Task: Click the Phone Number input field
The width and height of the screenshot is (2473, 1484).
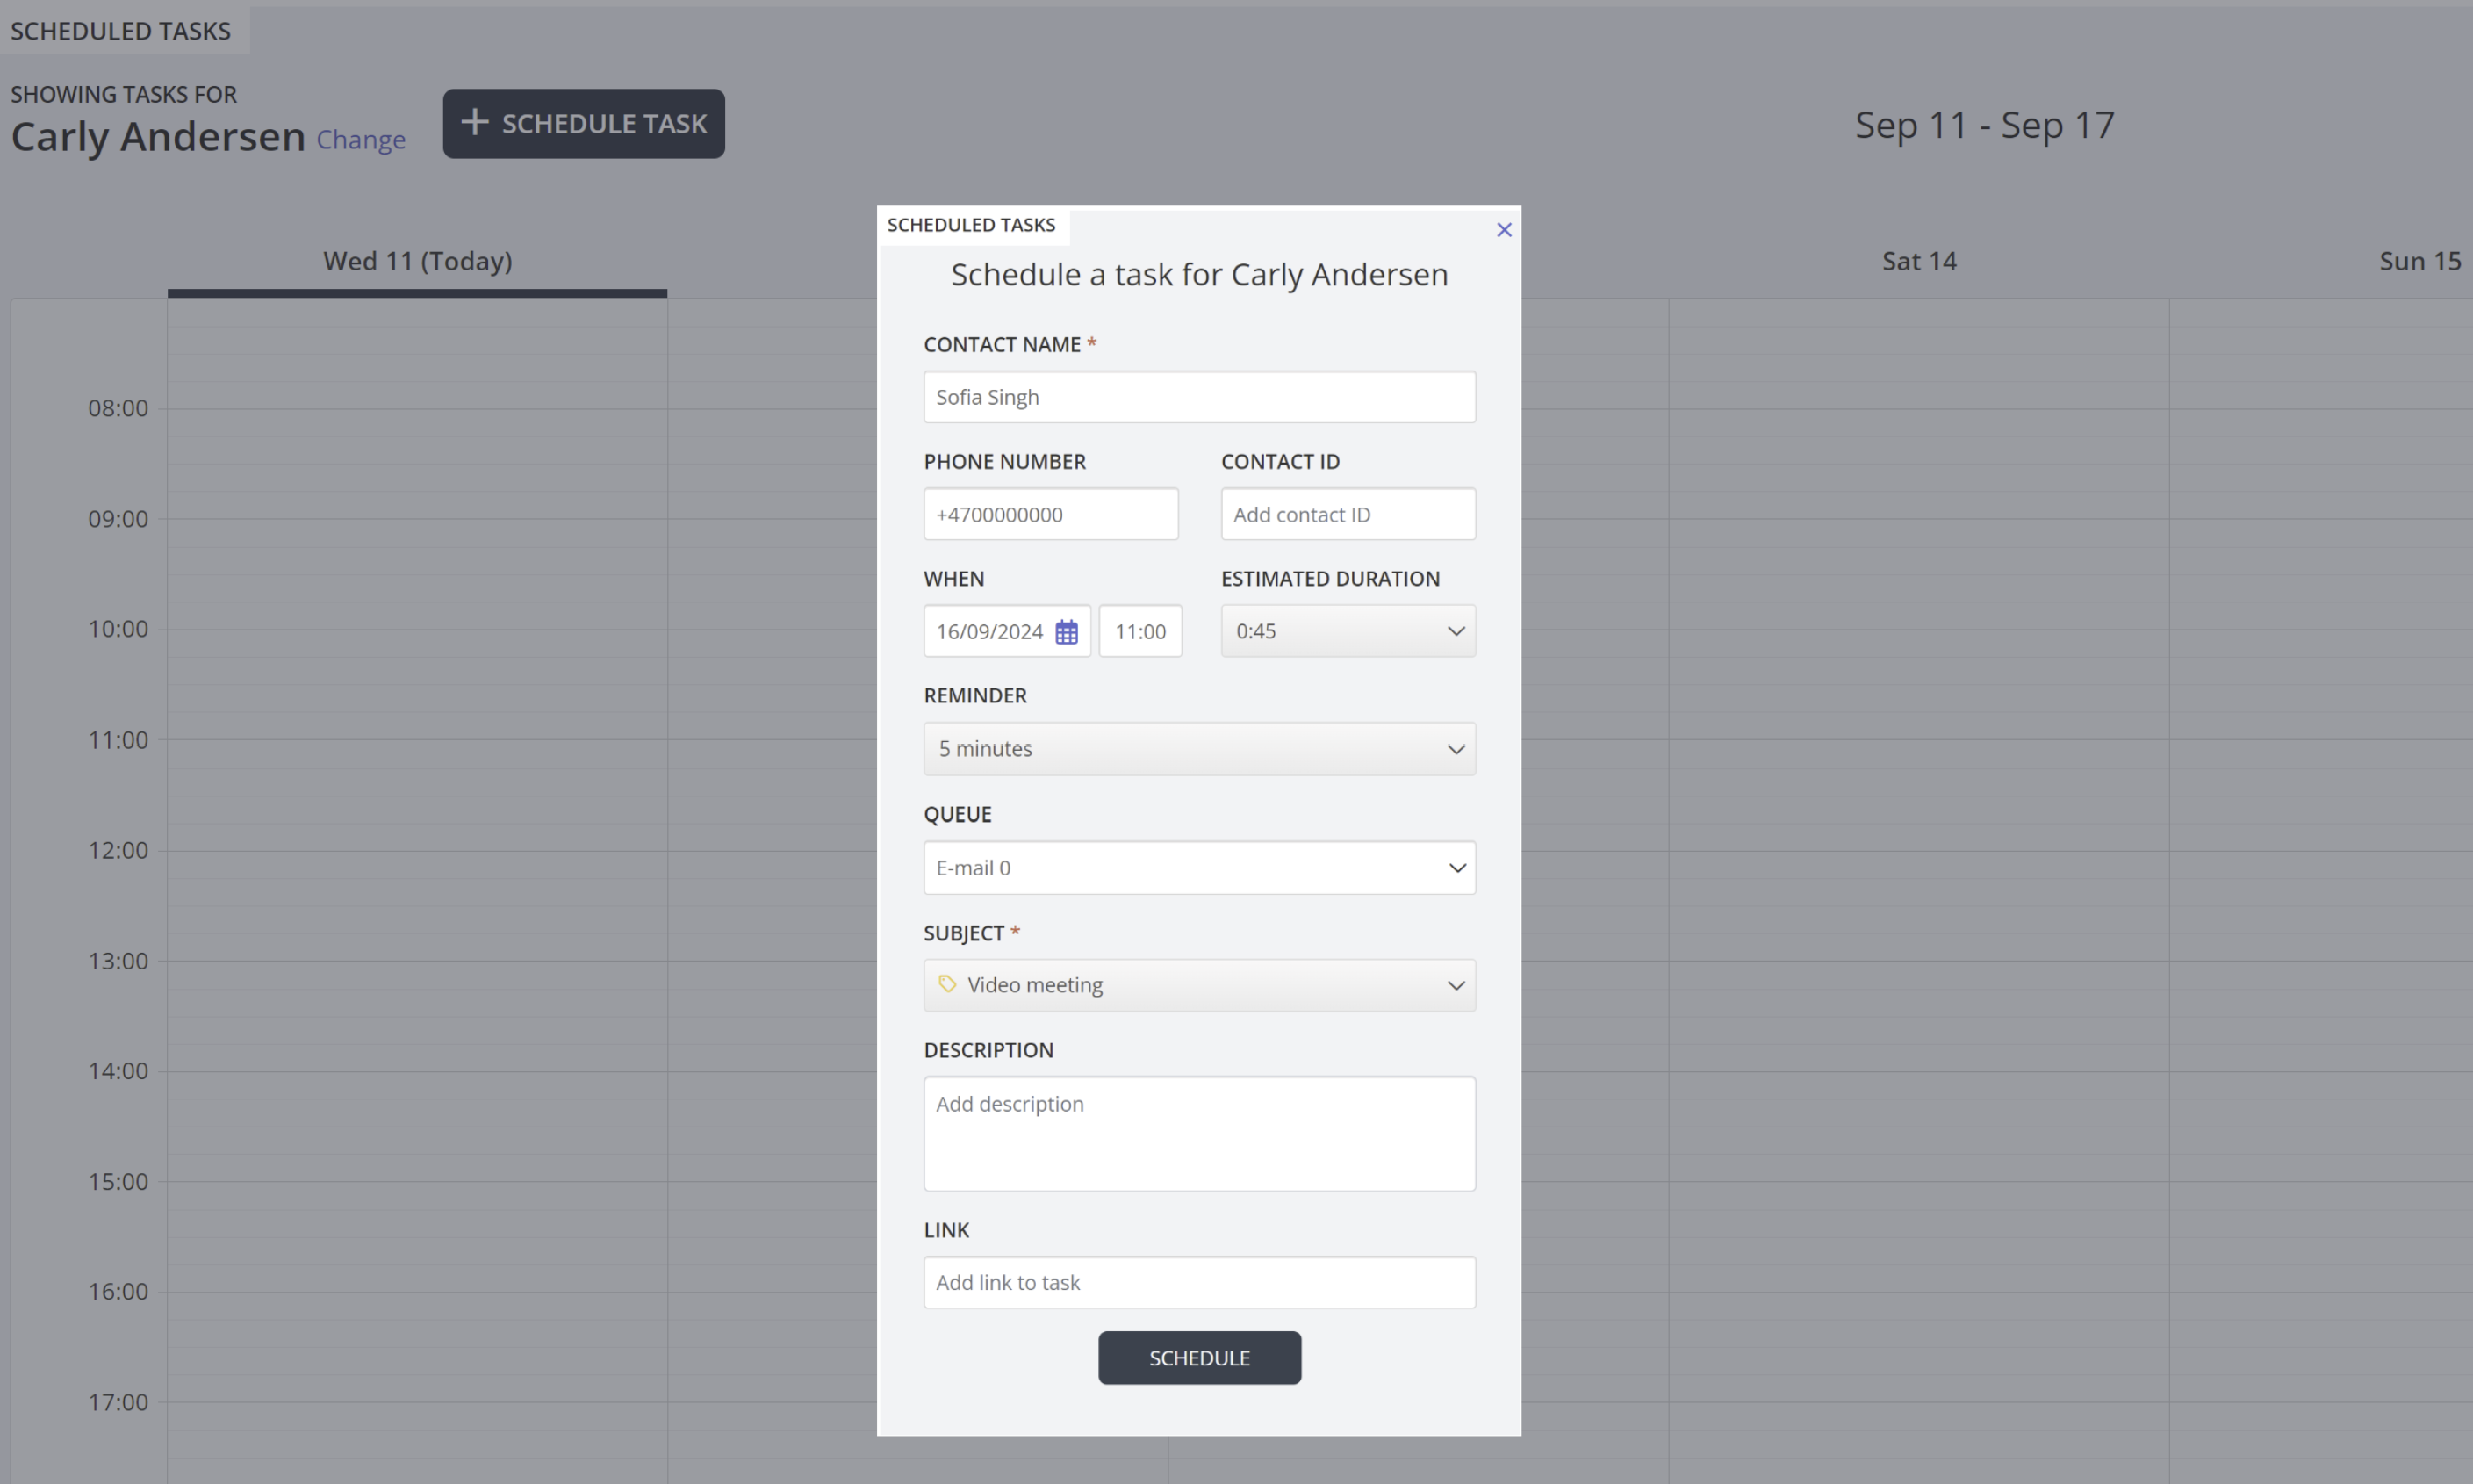Action: pos(1050,515)
